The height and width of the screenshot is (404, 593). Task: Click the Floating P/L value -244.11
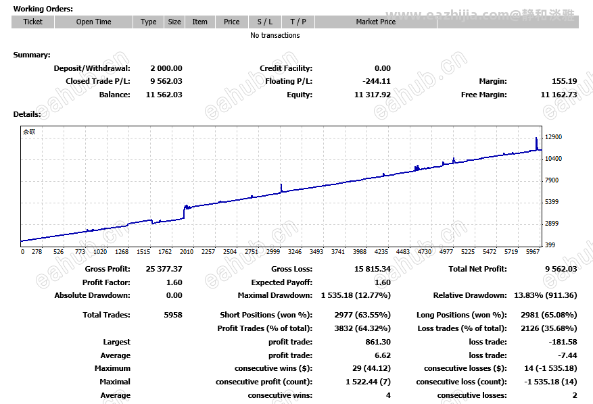(x=377, y=81)
